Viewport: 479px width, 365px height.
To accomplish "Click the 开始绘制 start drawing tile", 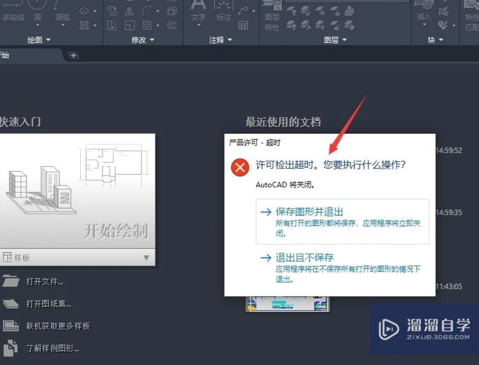I will (77, 191).
